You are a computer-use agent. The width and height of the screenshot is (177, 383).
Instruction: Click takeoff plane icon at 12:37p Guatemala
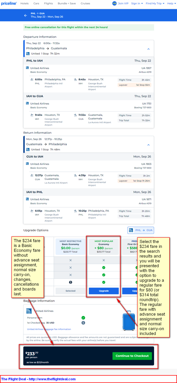32,175
